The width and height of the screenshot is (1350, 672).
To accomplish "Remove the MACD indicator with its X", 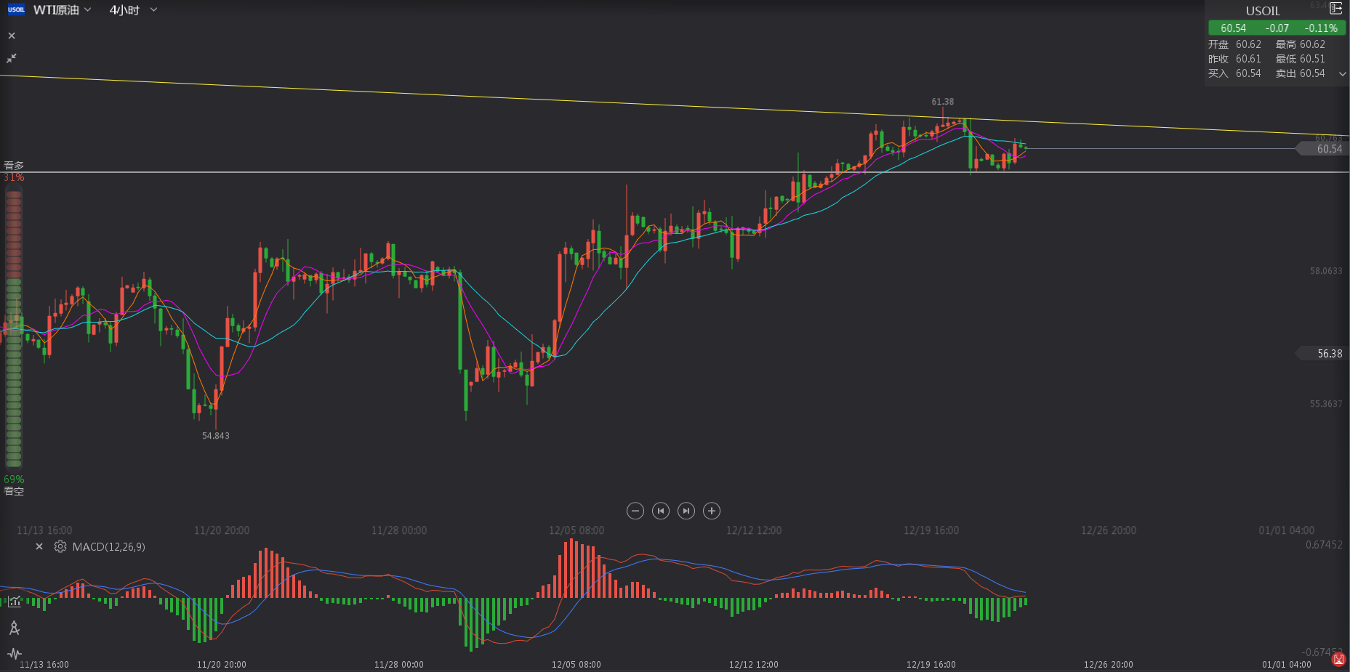I will pyautogui.click(x=39, y=546).
